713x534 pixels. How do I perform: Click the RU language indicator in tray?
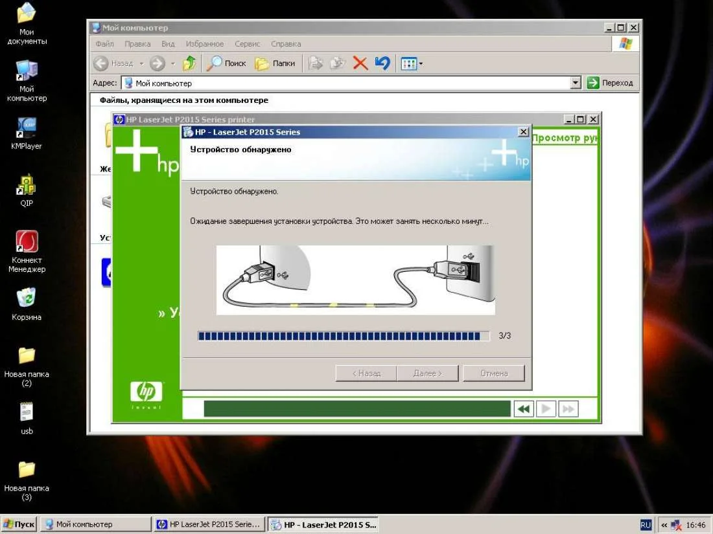[x=645, y=525]
